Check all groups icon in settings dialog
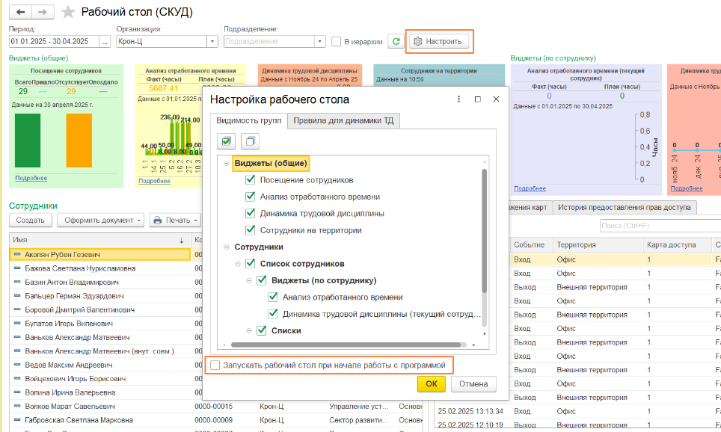 [227, 141]
